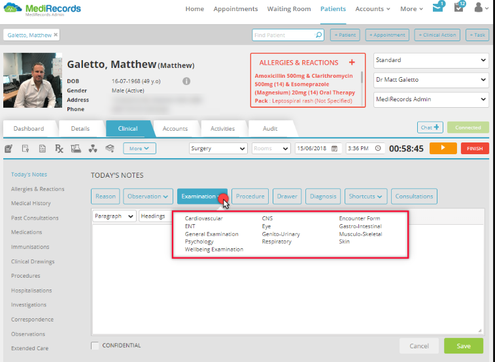Click the Find Patient search magnifier

pos(319,35)
